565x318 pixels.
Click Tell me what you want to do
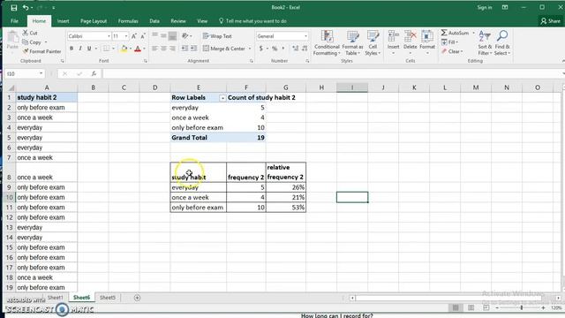(252, 21)
